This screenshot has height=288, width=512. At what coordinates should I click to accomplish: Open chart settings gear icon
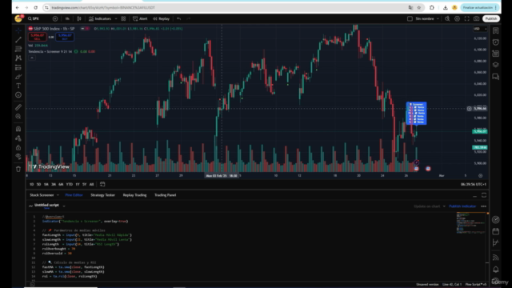click(457, 18)
